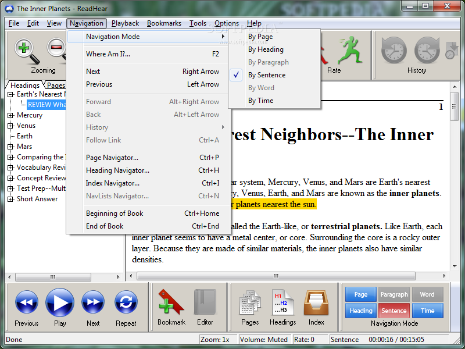Image resolution: width=465 pixels, height=349 pixels.
Task: Choose Beginning of Book menu item
Action: click(148, 213)
